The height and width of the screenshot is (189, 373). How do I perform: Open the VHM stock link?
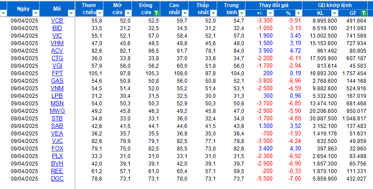(57, 43)
